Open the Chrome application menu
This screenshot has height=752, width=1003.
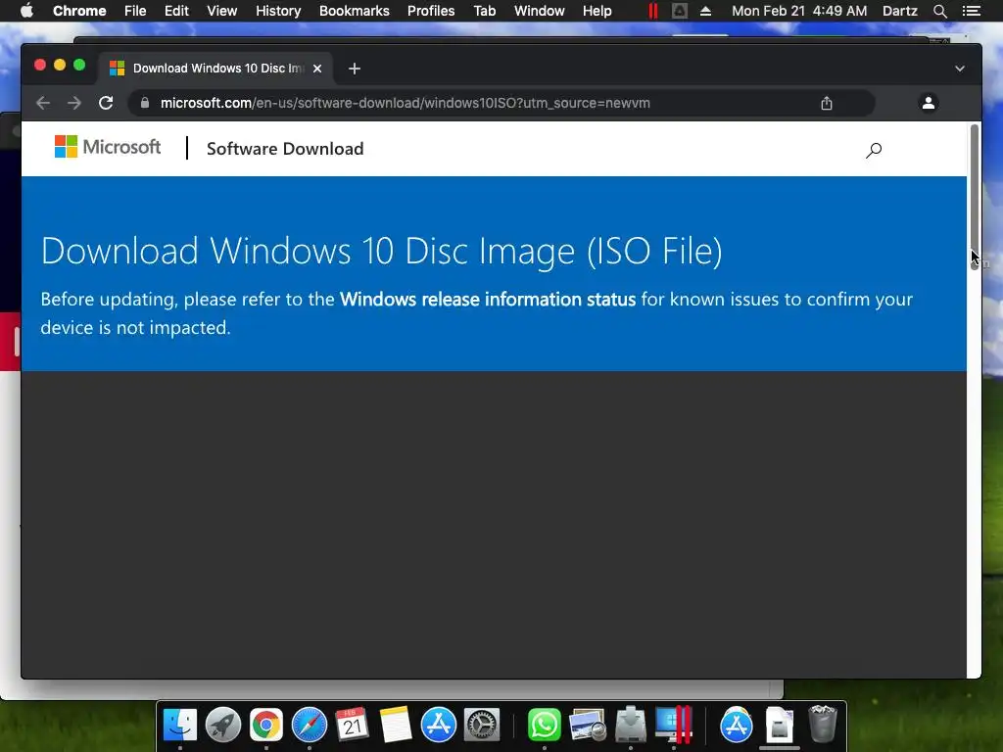point(79,11)
